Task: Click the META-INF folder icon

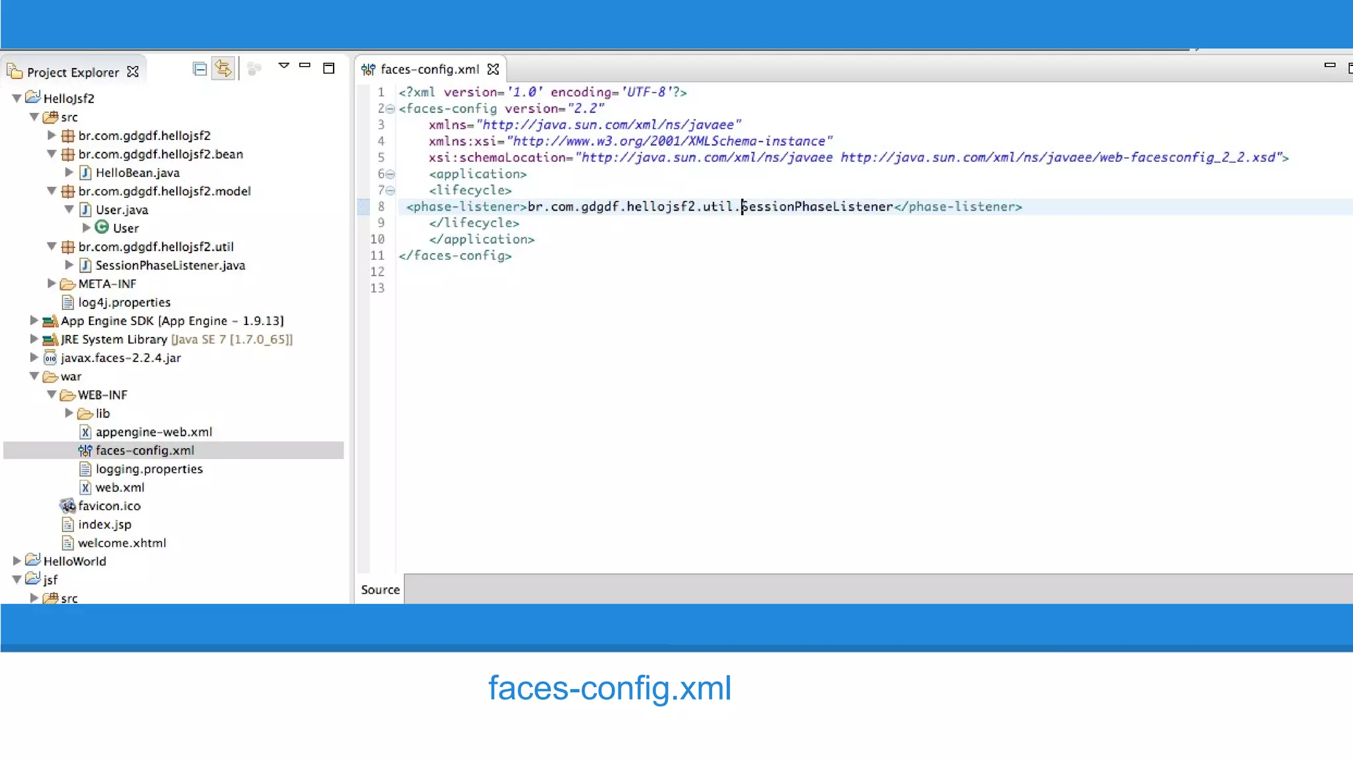Action: click(x=67, y=284)
